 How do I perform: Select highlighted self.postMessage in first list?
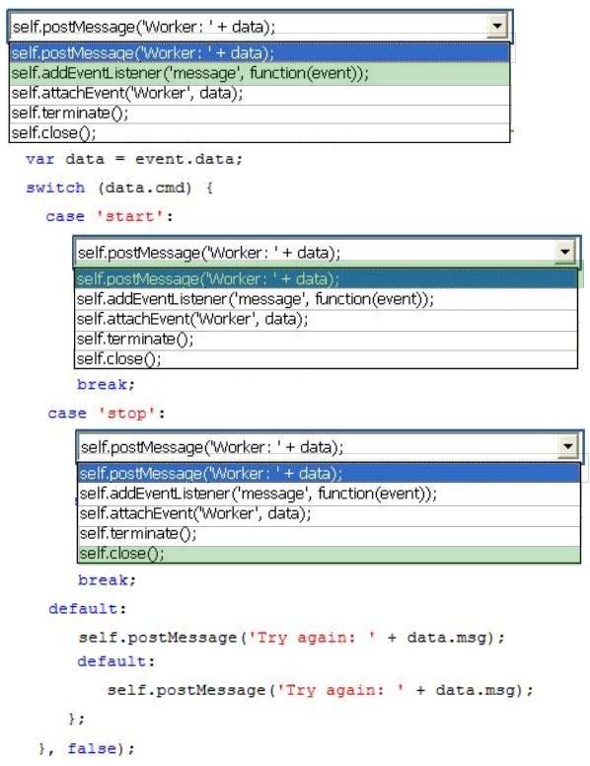pyautogui.click(x=259, y=52)
